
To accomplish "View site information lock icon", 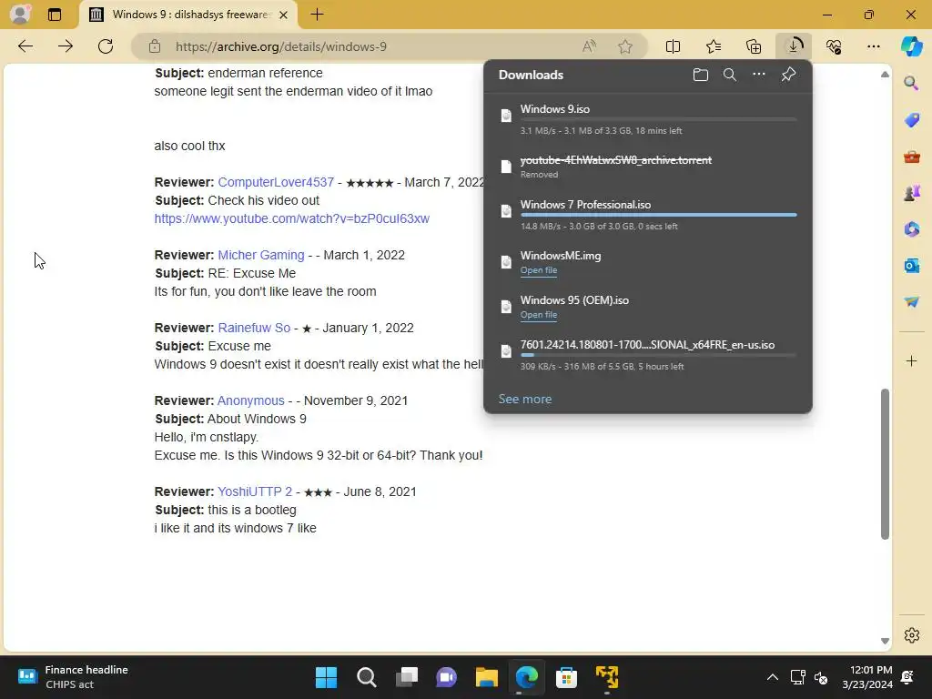I will tap(155, 46).
